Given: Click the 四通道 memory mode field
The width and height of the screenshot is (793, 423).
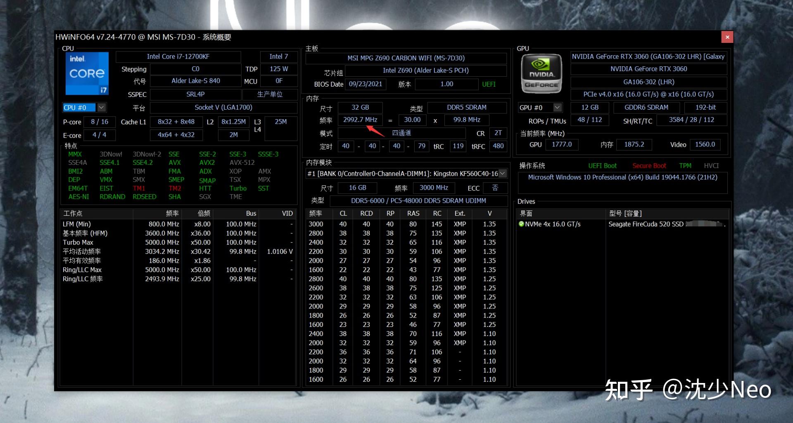Looking at the screenshot, I should 401,133.
